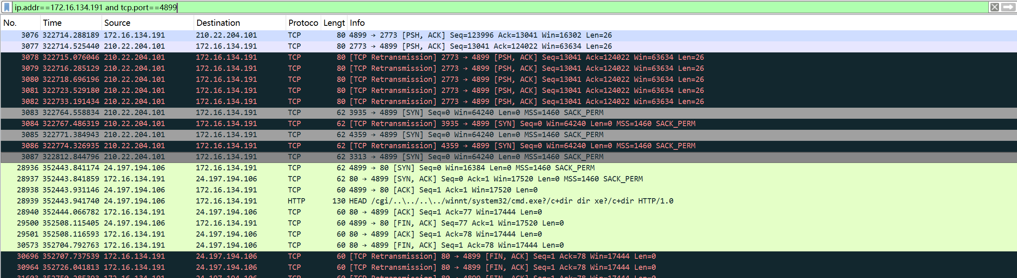
Task: Select retransmission packet 30964
Action: click(x=509, y=267)
